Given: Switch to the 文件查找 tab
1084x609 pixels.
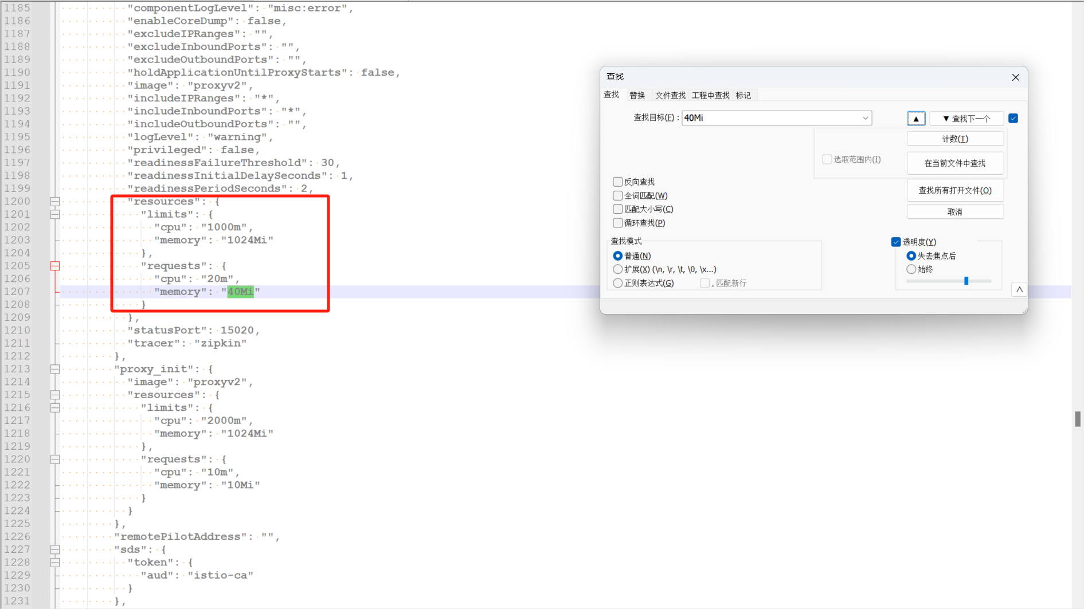Looking at the screenshot, I should pyautogui.click(x=670, y=95).
